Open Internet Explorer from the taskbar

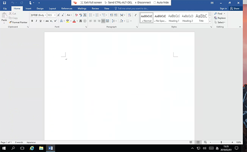32,148
